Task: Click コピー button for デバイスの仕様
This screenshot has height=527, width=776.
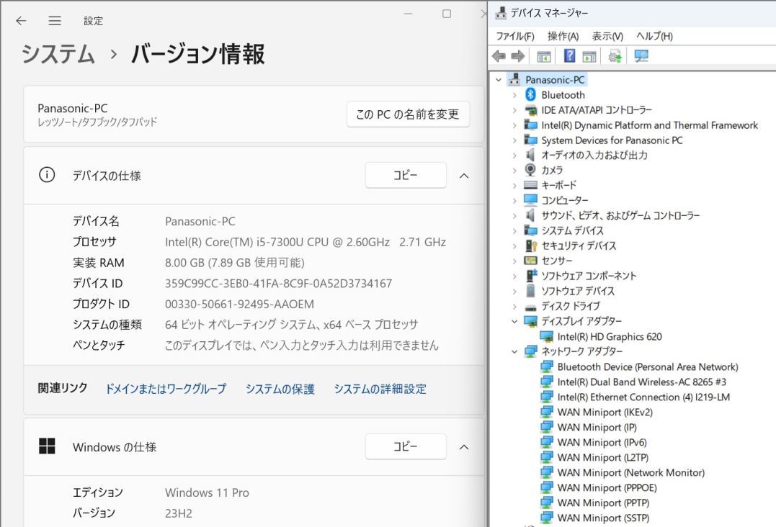Action: (406, 175)
